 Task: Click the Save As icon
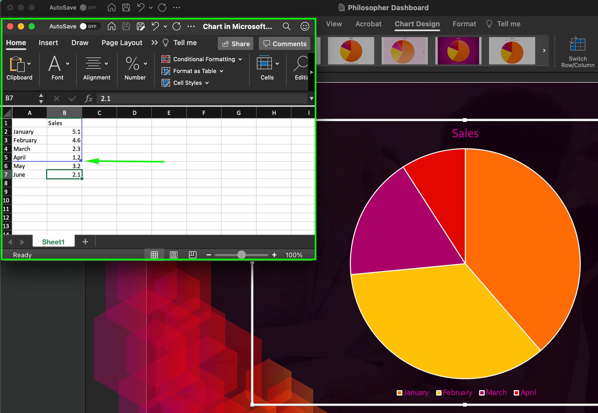click(x=141, y=26)
